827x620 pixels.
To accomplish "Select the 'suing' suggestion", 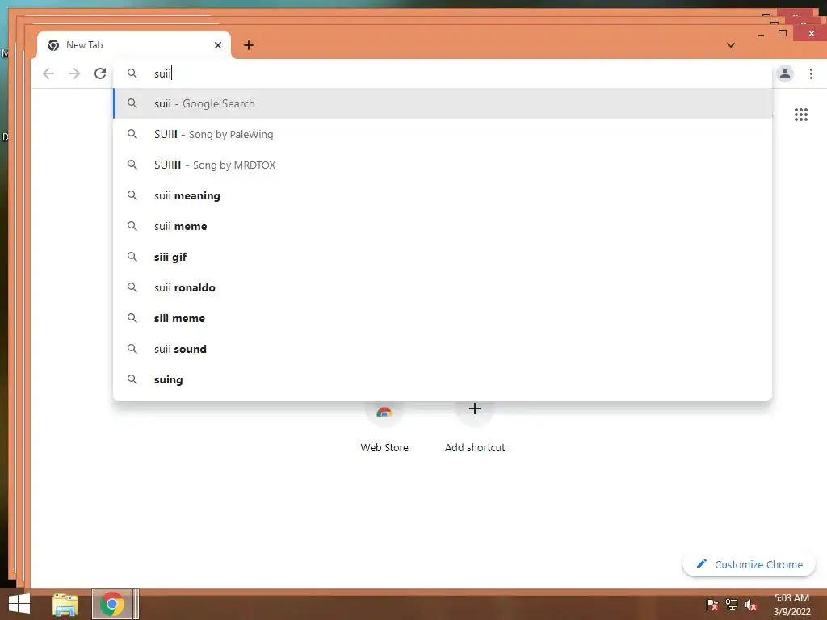I will tap(443, 379).
